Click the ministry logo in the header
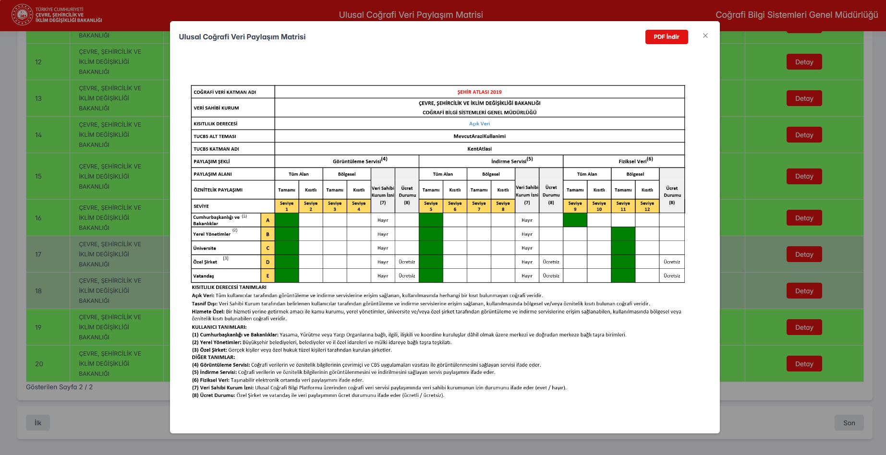Viewport: 886px width, 455px height. [x=22, y=15]
